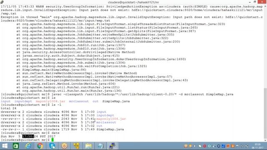The width and height of the screenshot is (267, 150).
Task: Click the terminal vertical scrollbar thumb
Action: [265, 113]
